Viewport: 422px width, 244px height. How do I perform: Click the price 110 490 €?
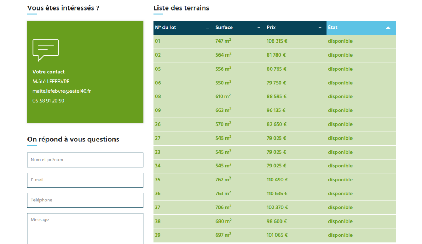(277, 180)
